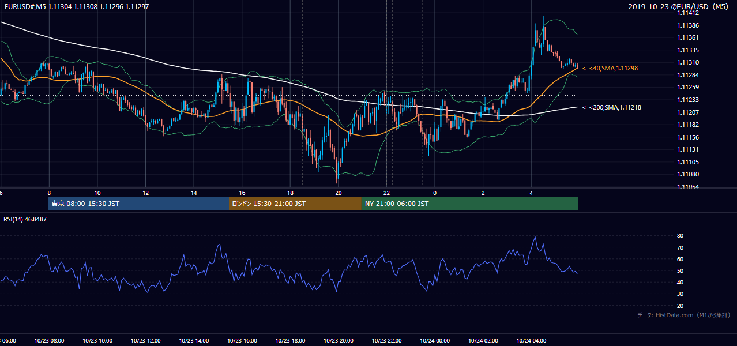Image resolution: width=737 pixels, height=346 pixels.
Task: Click price axis label 1.11310
Action: (688, 62)
